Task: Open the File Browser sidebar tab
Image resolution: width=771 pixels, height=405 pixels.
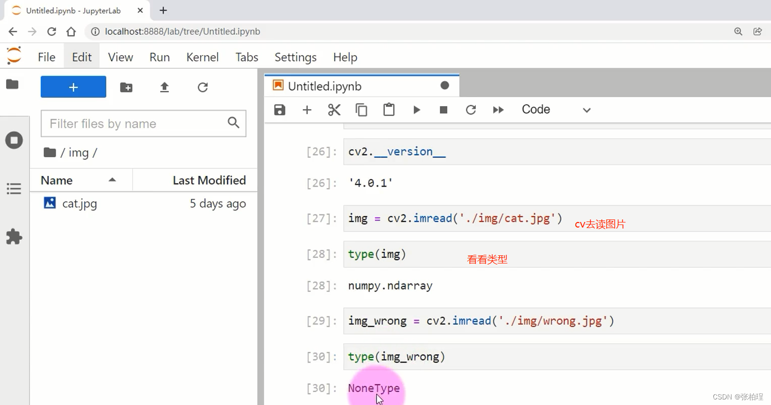Action: (x=13, y=84)
